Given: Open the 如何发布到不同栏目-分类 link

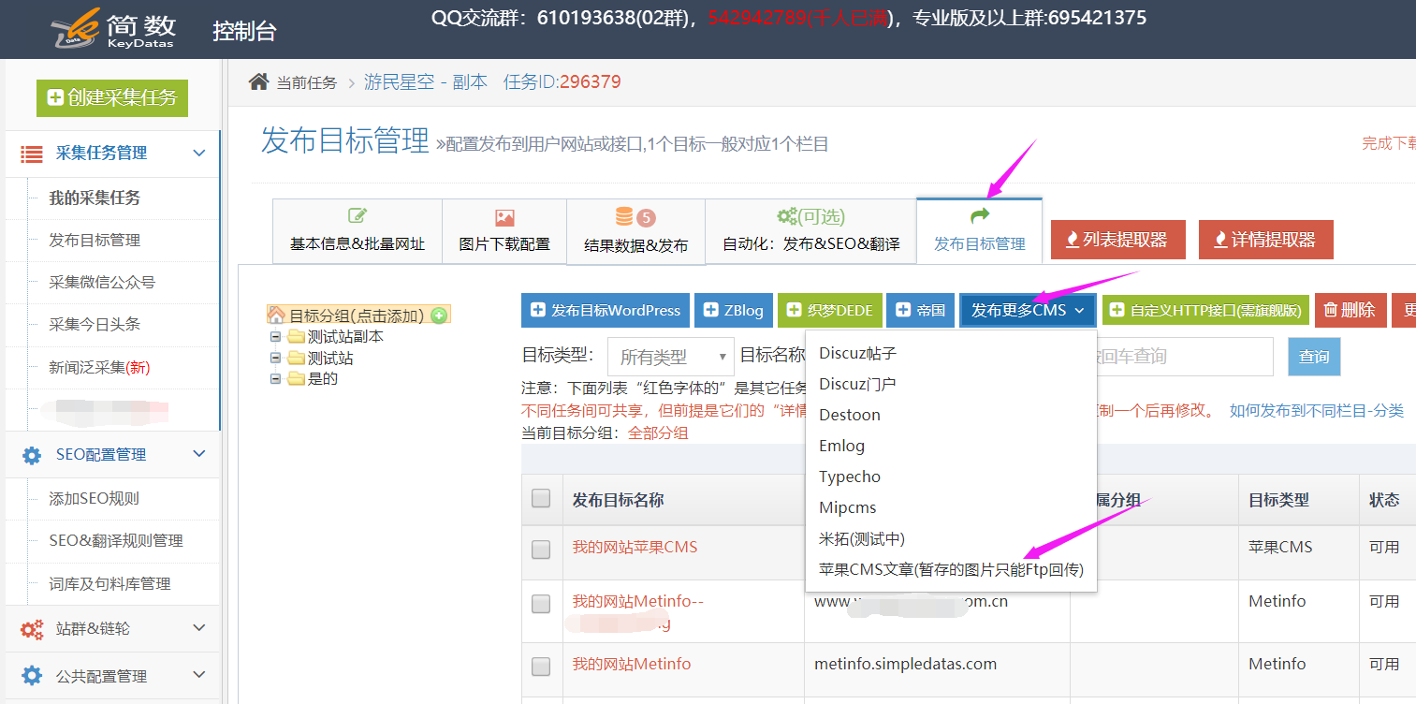Looking at the screenshot, I should pyautogui.click(x=1316, y=411).
